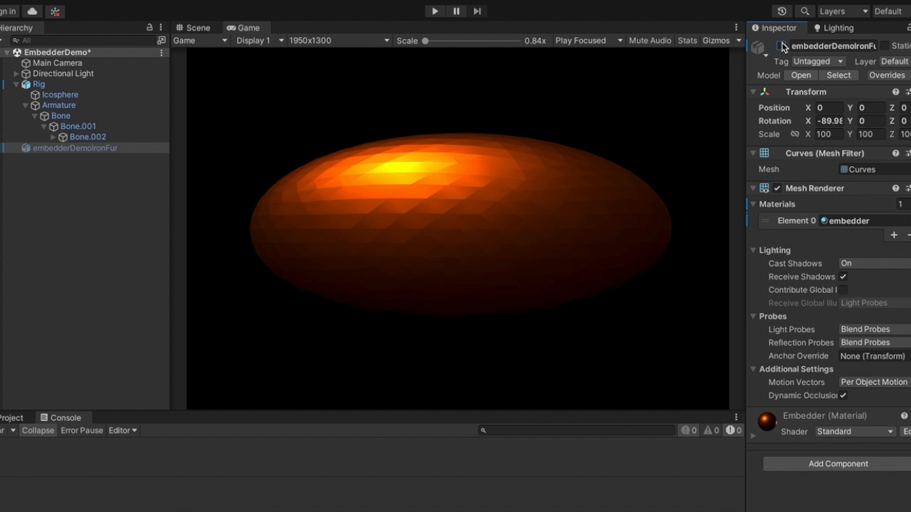911x512 pixels.
Task: Start Play mode with the Play button
Action: [x=435, y=11]
